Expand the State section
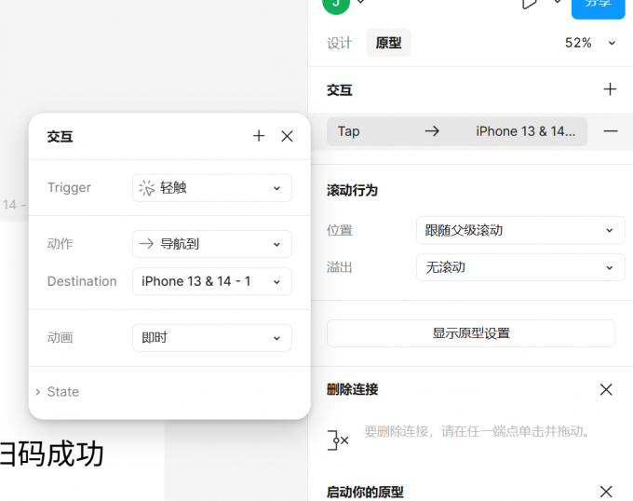Image resolution: width=633 pixels, height=501 pixels. click(58, 392)
